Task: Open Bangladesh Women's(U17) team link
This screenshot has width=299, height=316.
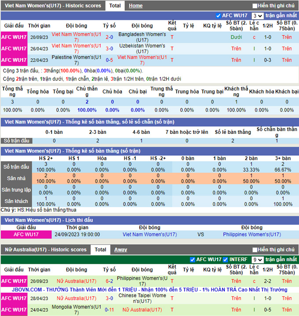Action: [x=142, y=37]
